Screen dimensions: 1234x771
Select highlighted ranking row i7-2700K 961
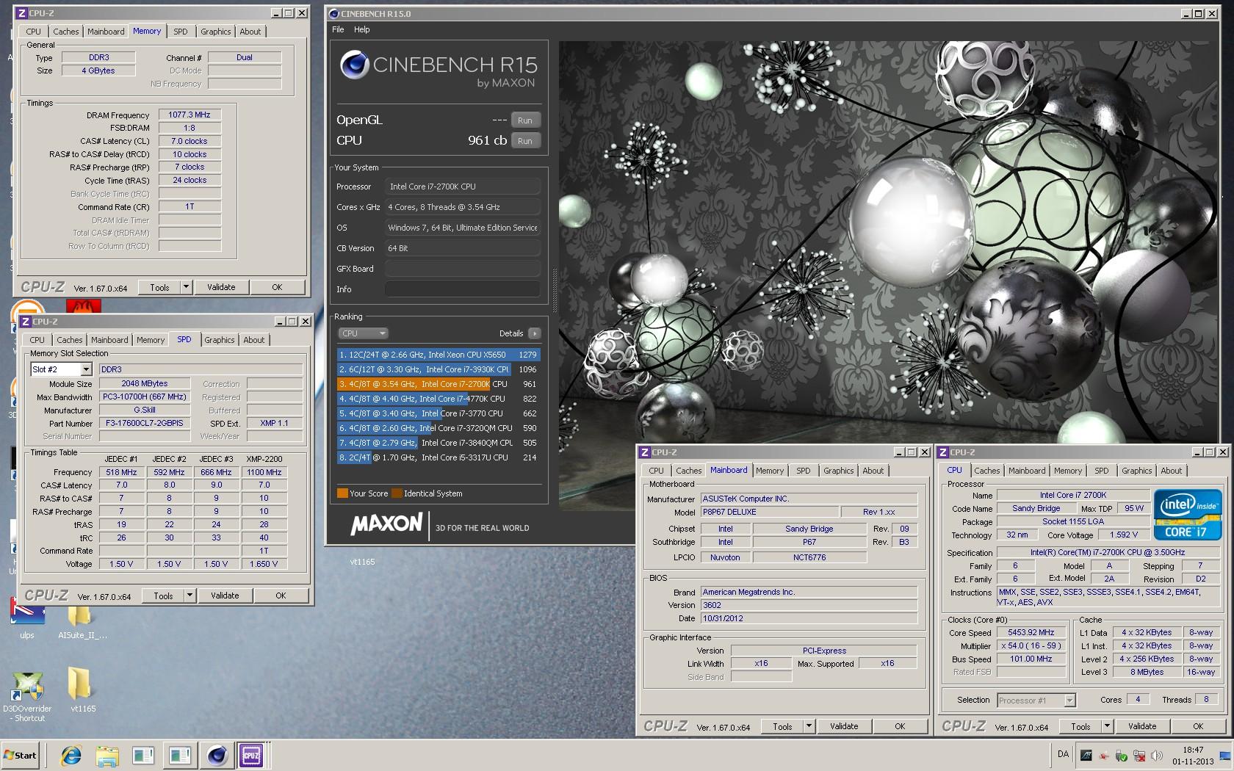[x=439, y=384]
